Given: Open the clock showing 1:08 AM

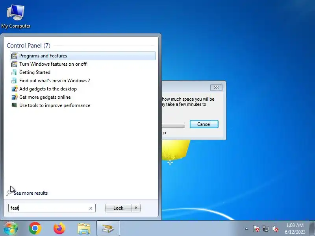Looking at the screenshot, I should pyautogui.click(x=295, y=229).
